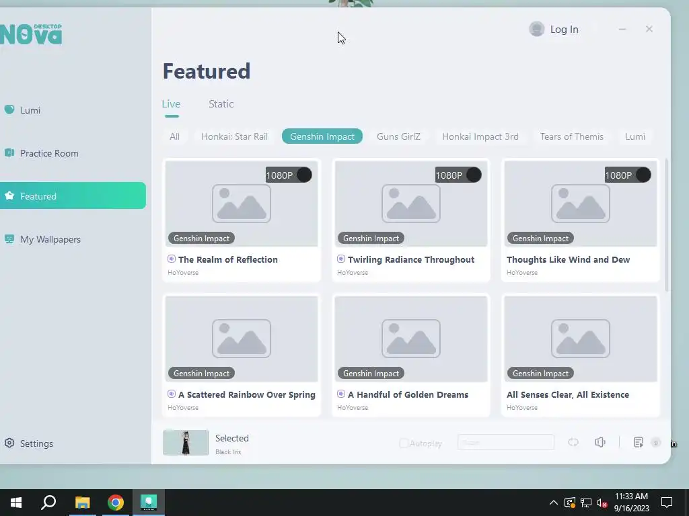689x516 pixels.
Task: Filter by Tears of Themis
Action: (572, 136)
